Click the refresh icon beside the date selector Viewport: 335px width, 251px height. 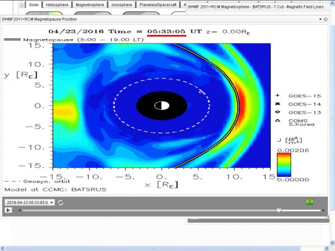61,202
